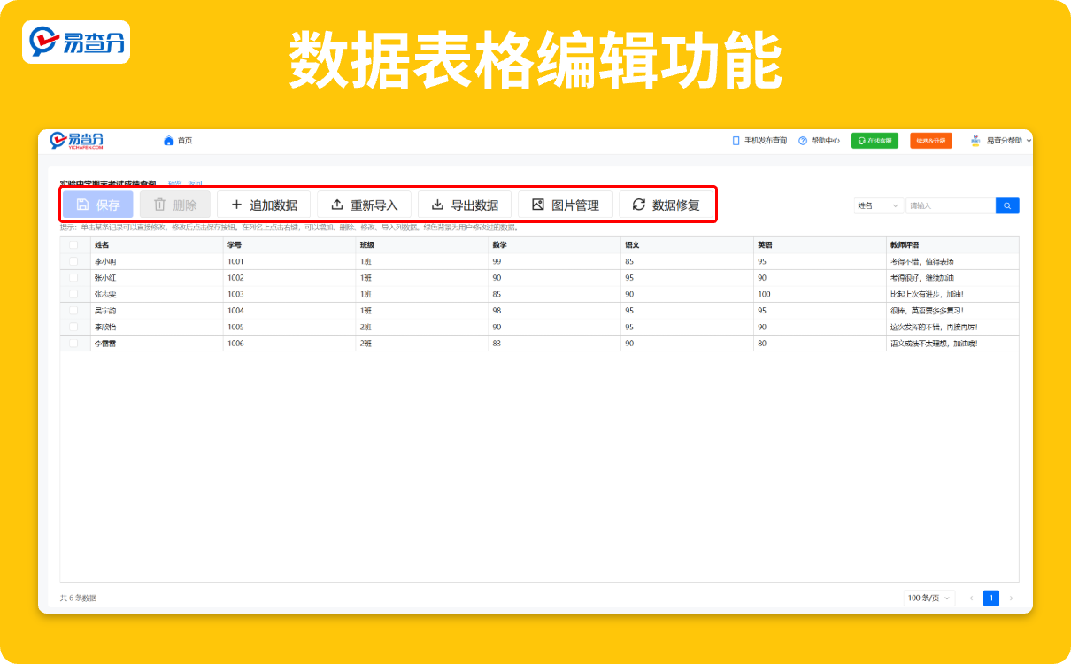Open the 姓名 search field dropdown
Viewport: 1071px width, 664px height.
coord(878,205)
